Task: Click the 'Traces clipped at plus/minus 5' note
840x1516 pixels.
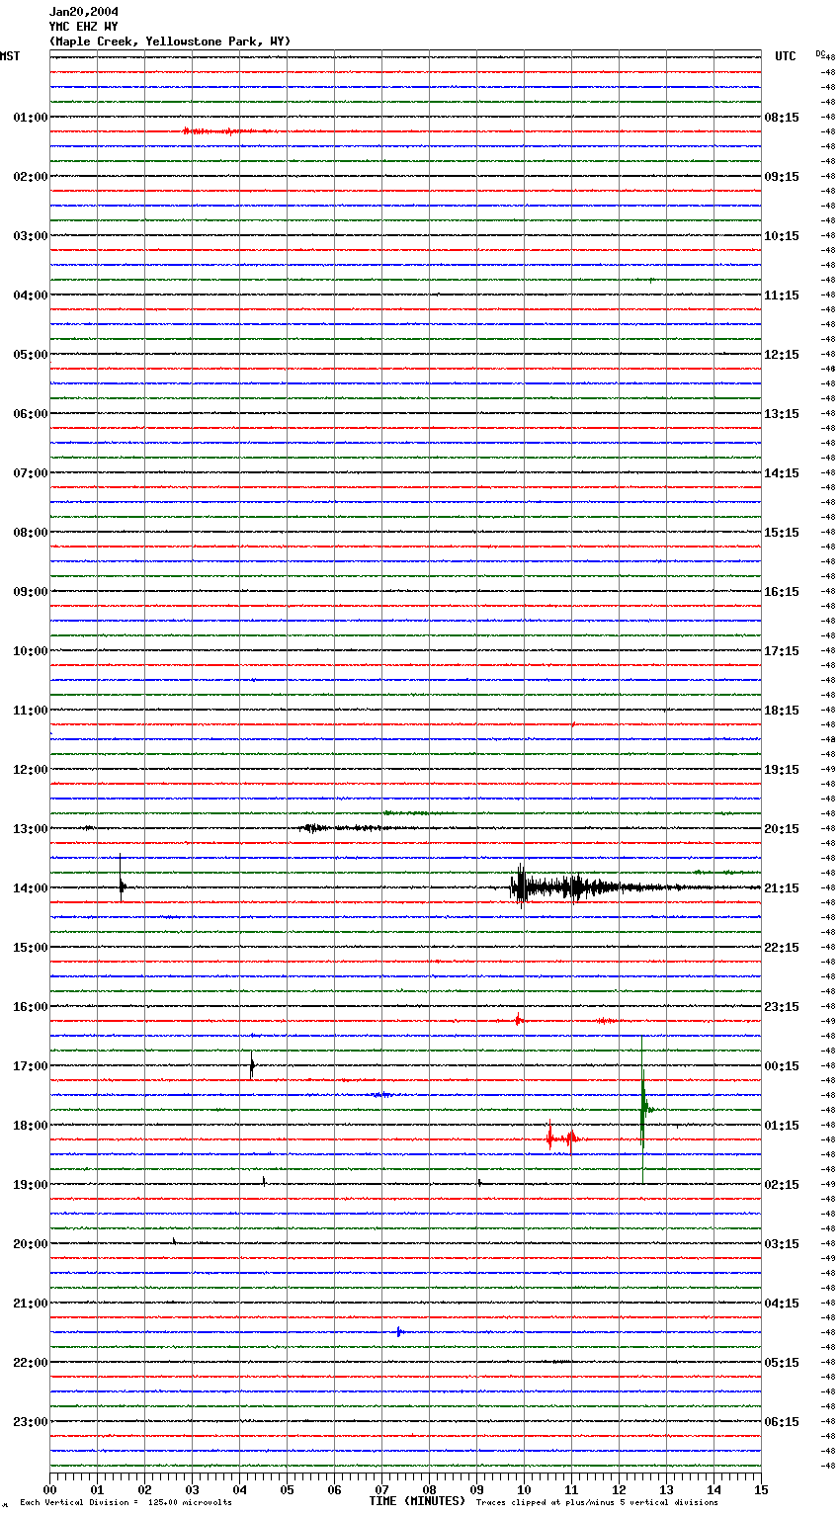Action: click(x=597, y=1502)
